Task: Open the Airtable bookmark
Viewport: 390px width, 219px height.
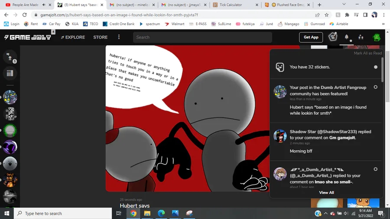Action: [x=339, y=24]
